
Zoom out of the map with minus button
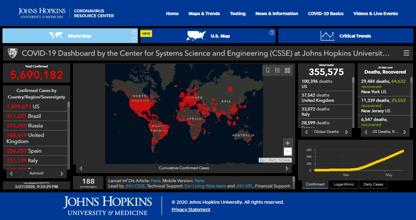(x=288, y=152)
